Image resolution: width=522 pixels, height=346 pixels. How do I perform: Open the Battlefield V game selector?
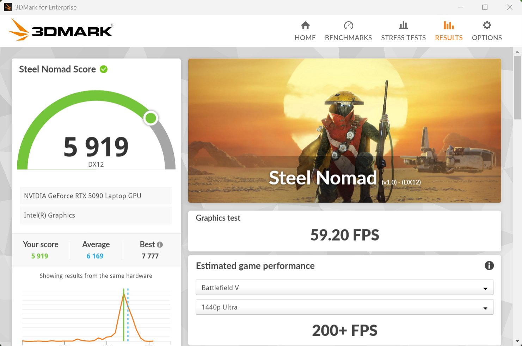point(345,288)
